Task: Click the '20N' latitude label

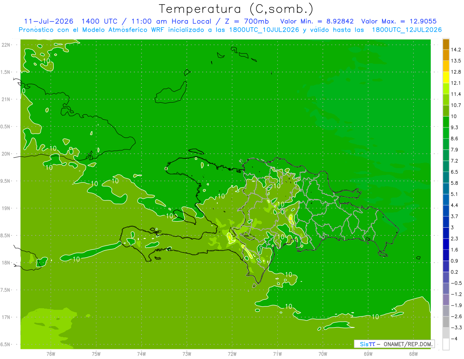Action: pyautogui.click(x=6, y=154)
